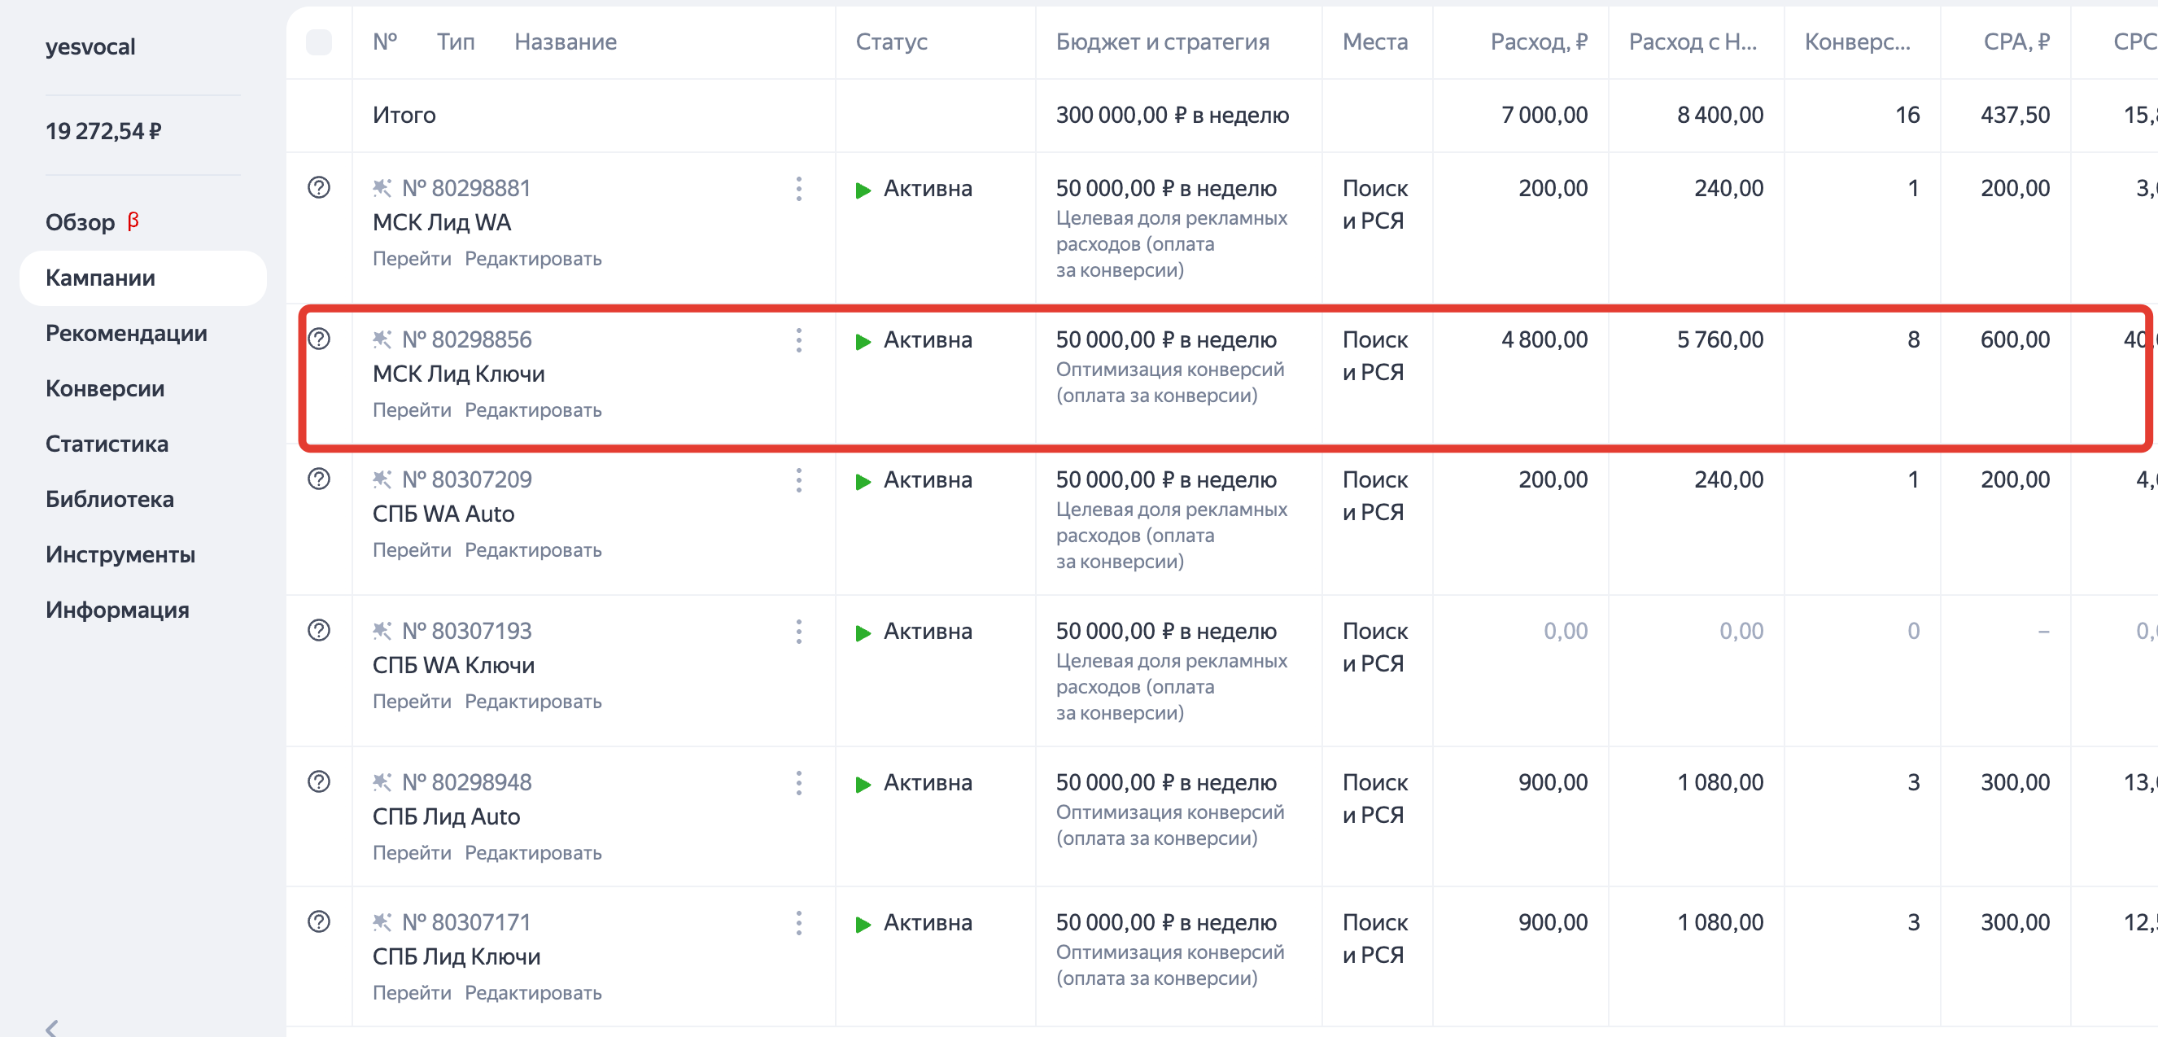Click three-dot options for campaign 80298881
The width and height of the screenshot is (2158, 1037).
pos(798,189)
